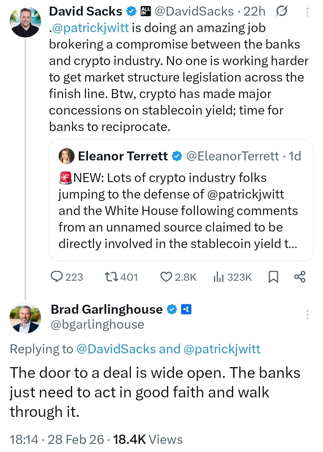
Task: View analytics for the 323K views post
Action: pyautogui.click(x=219, y=277)
